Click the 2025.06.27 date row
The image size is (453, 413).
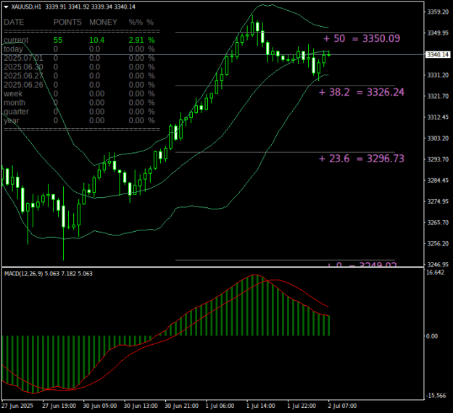(80, 76)
